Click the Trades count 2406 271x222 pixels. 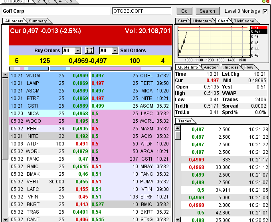[261, 100]
